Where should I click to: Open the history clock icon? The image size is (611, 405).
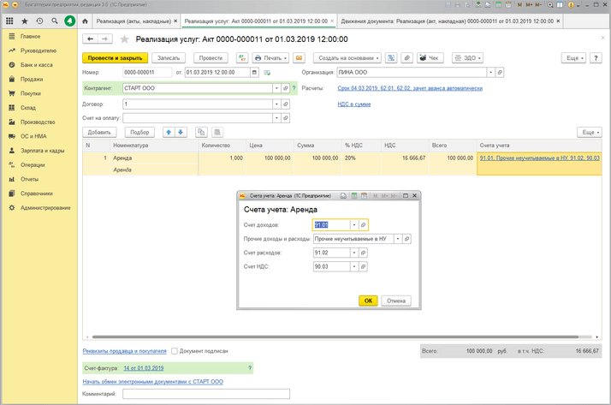tap(40, 20)
